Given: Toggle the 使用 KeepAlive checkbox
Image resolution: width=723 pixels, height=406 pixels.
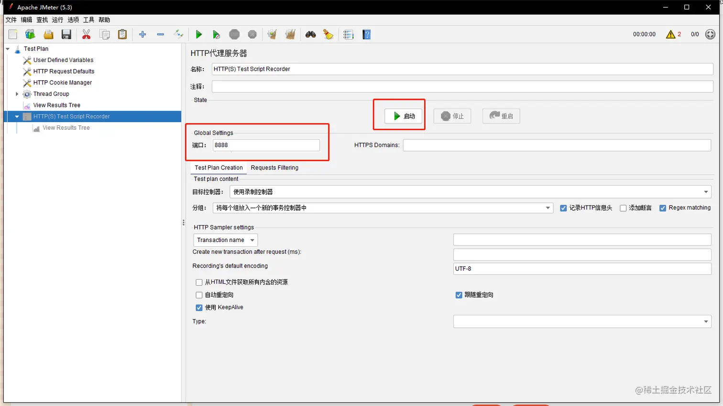Looking at the screenshot, I should (199, 308).
